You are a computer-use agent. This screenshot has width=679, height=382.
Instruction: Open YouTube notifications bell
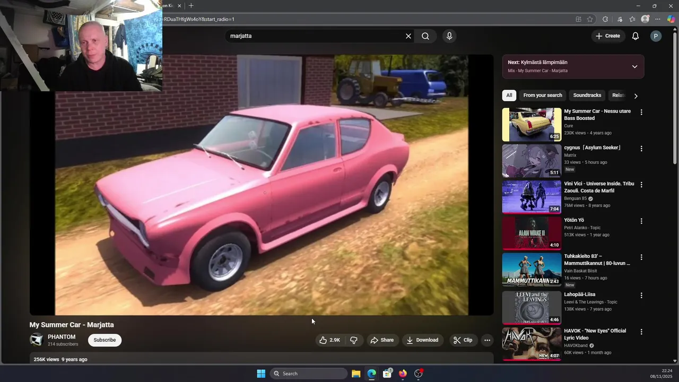[x=636, y=36]
